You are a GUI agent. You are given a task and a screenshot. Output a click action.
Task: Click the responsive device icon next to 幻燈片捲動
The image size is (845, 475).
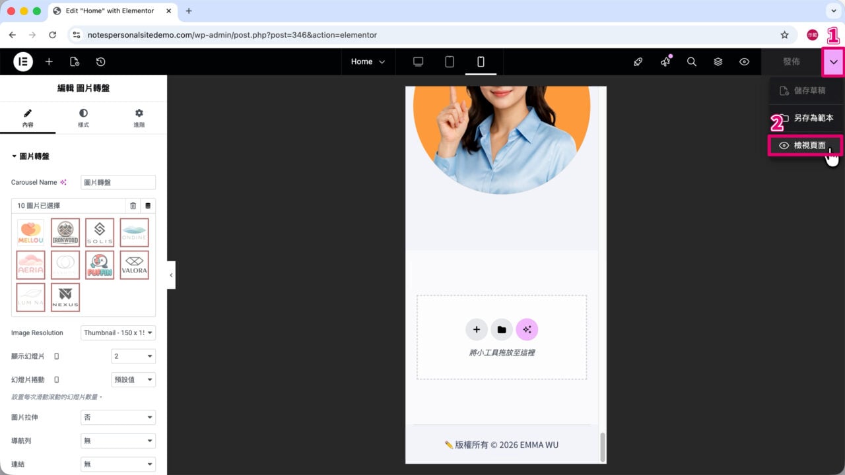click(x=56, y=379)
